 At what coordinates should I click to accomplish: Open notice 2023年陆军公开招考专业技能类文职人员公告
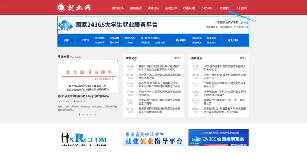click(x=224, y=76)
